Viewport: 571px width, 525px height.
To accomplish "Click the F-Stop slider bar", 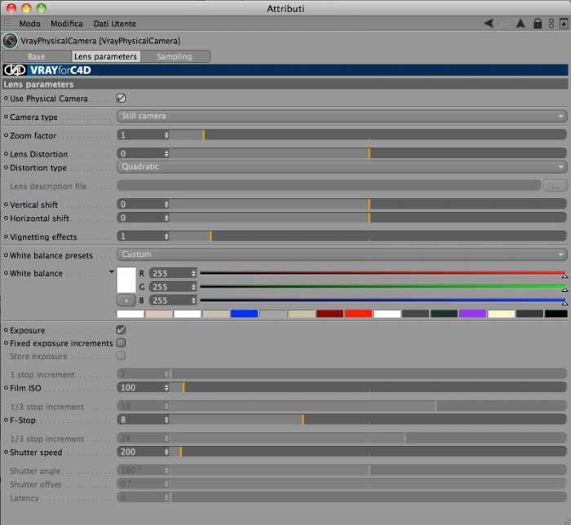I will point(368,420).
